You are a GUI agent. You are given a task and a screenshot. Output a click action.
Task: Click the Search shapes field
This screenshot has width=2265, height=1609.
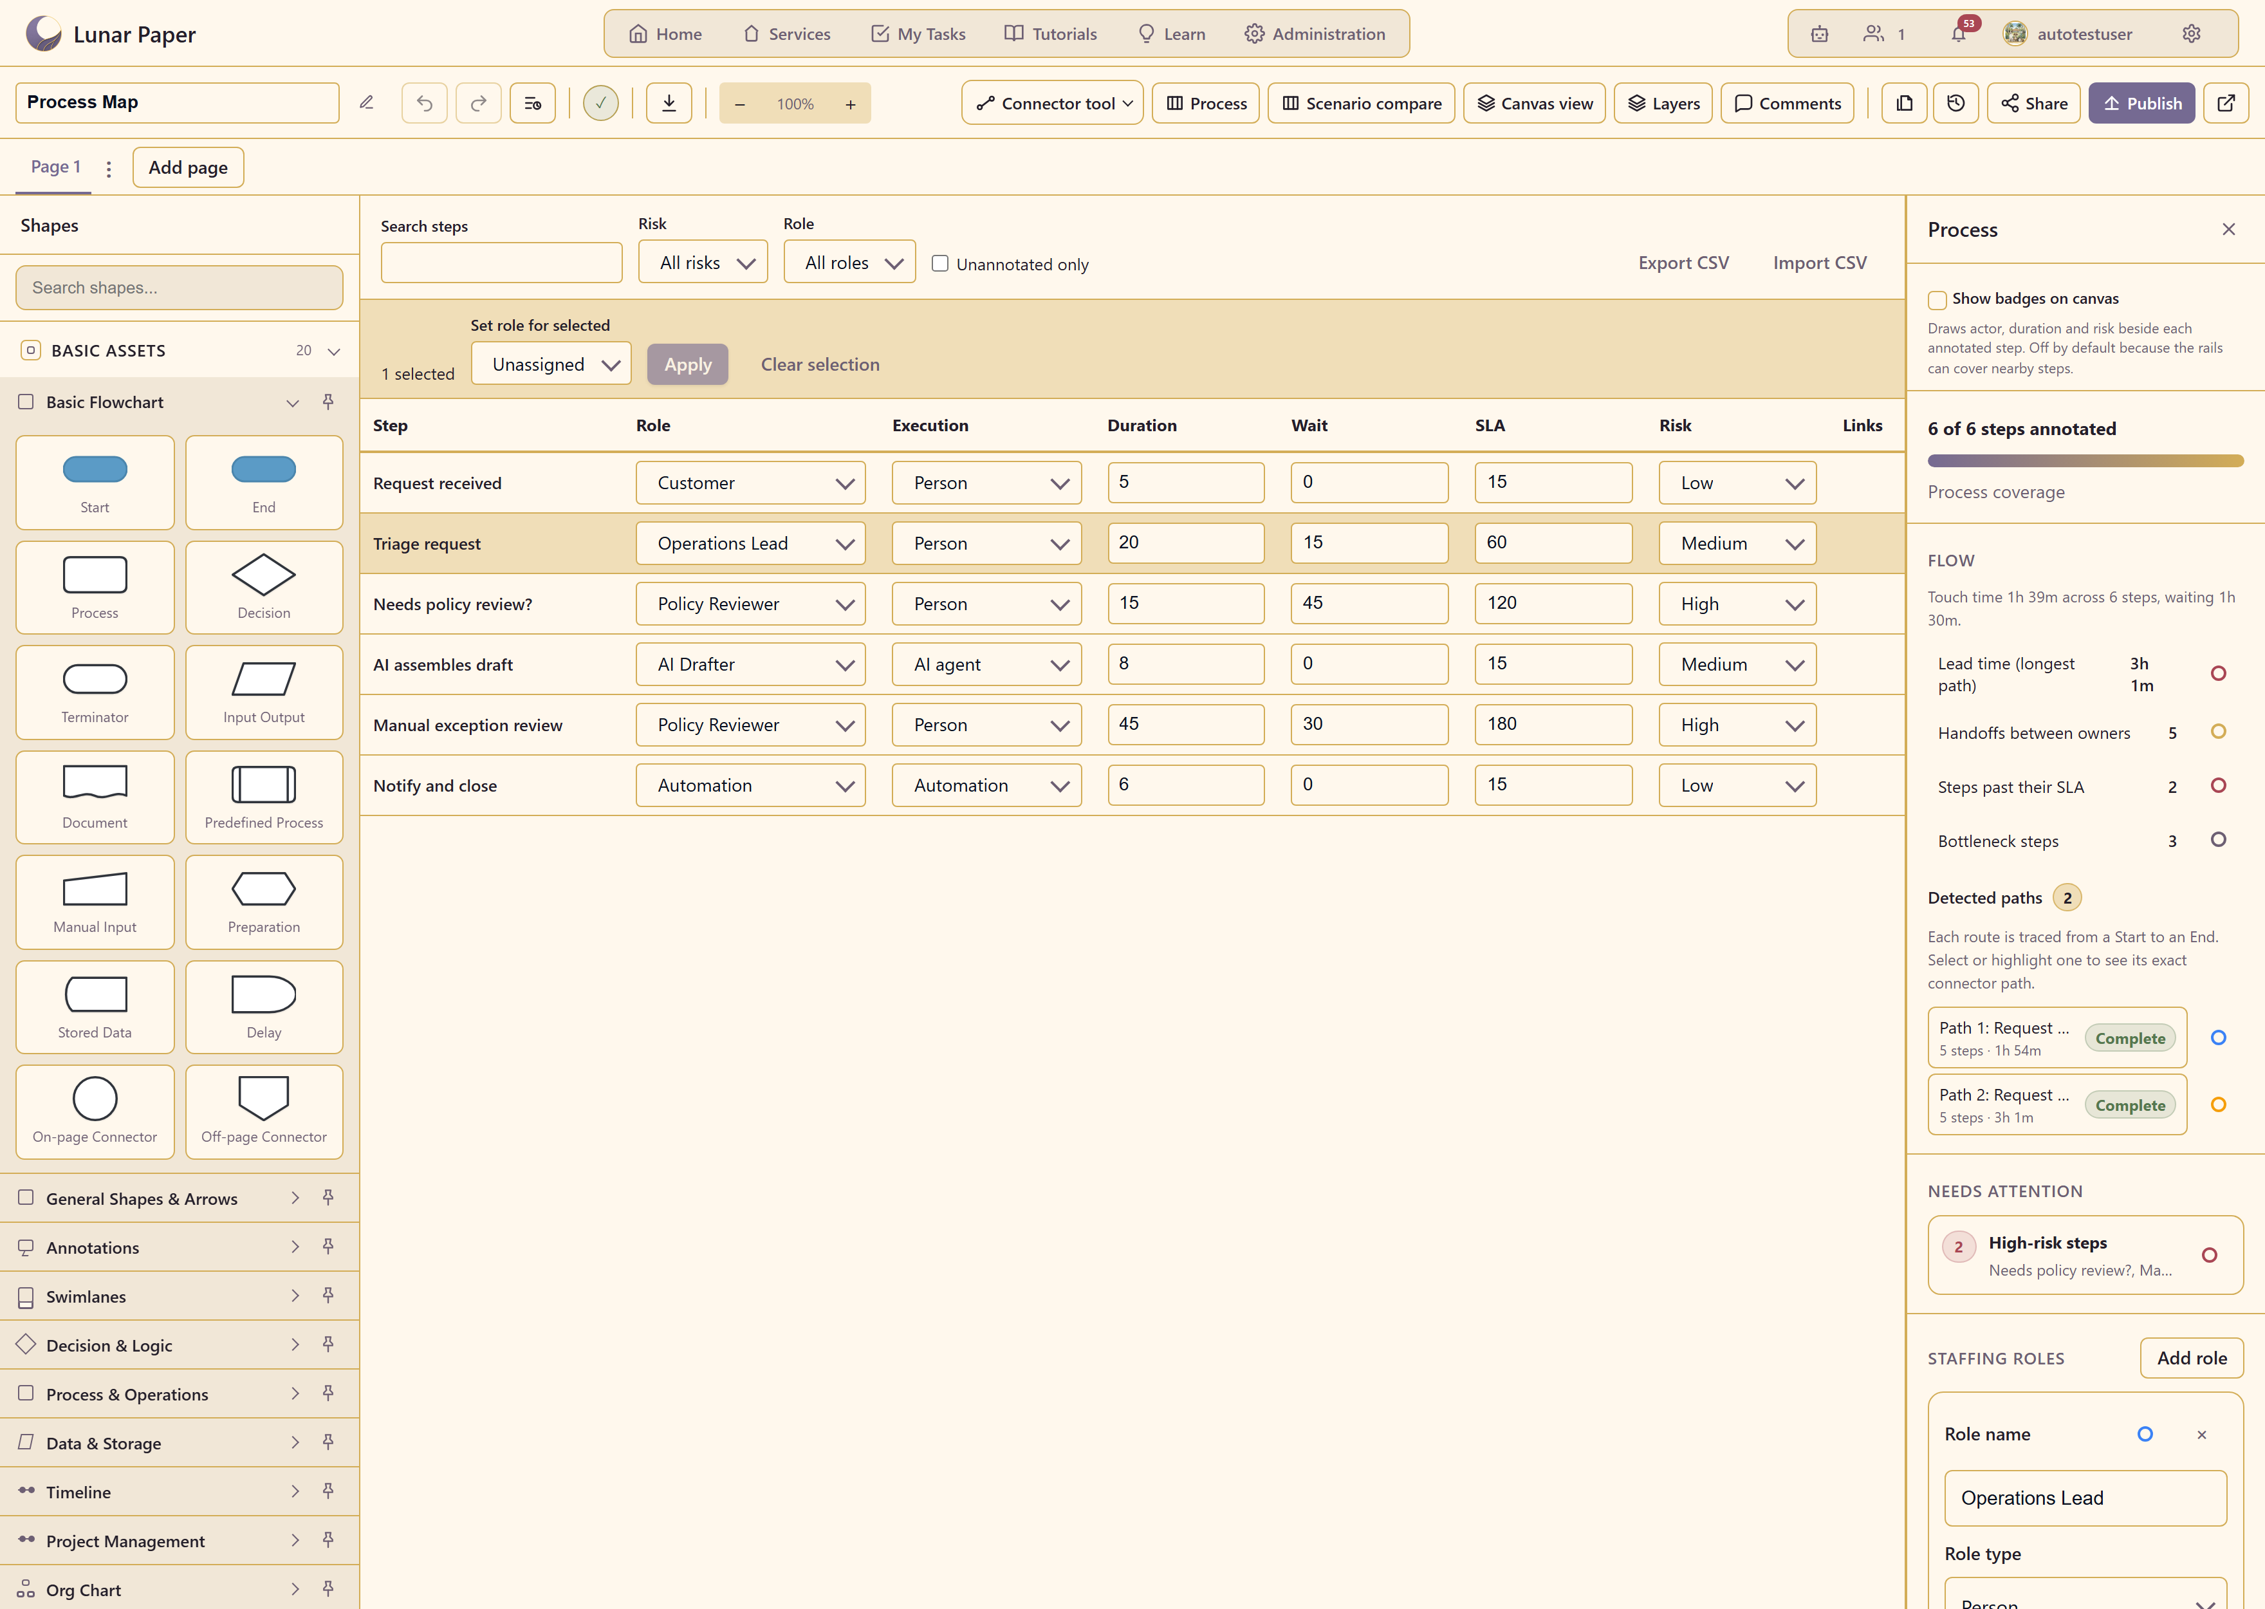pyautogui.click(x=180, y=288)
